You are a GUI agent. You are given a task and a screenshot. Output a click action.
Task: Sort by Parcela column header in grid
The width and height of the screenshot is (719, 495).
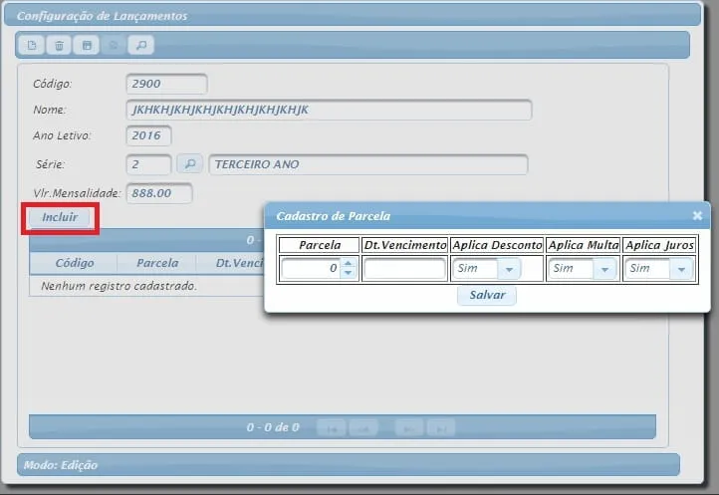click(x=156, y=263)
